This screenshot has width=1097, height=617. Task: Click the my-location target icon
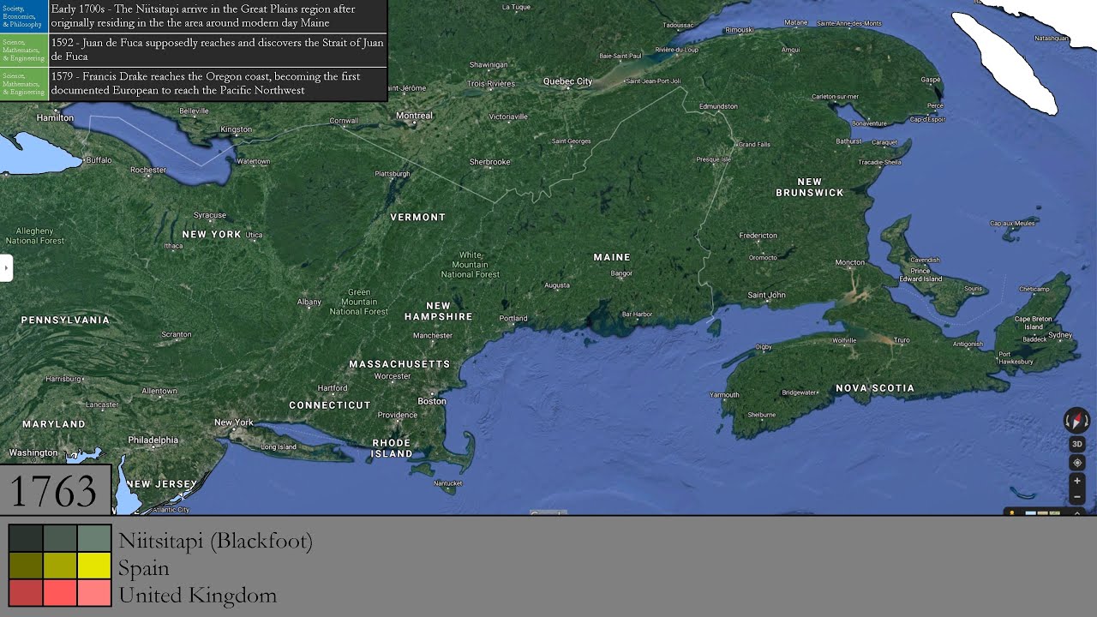click(1077, 463)
